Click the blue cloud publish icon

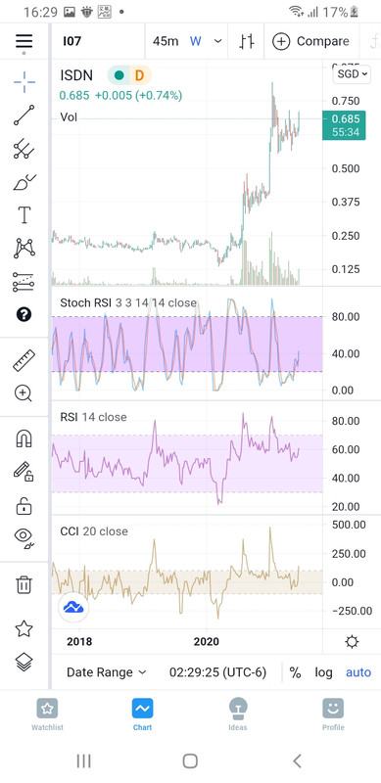tap(73, 607)
